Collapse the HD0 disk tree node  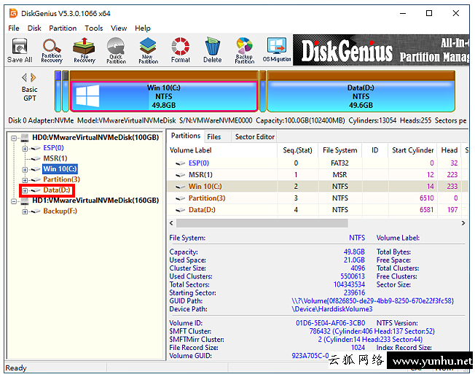pos(14,138)
